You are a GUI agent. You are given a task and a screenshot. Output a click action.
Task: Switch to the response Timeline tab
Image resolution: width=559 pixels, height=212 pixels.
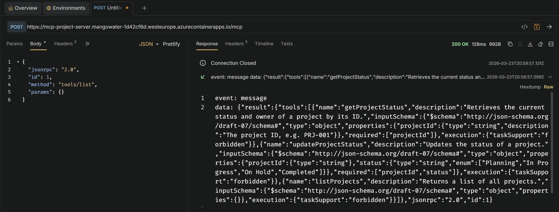point(264,44)
